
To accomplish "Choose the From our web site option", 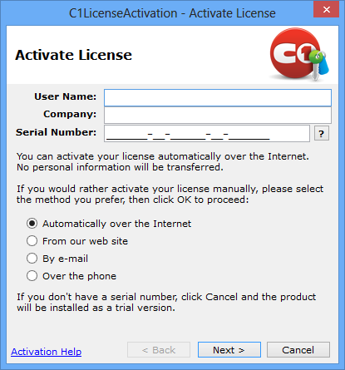I will coord(77,241).
